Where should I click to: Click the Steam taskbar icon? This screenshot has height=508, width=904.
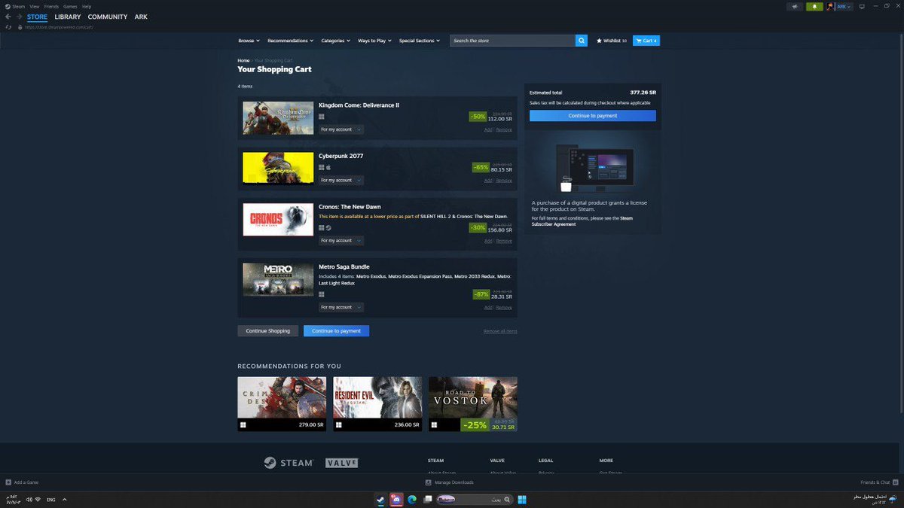[380, 499]
